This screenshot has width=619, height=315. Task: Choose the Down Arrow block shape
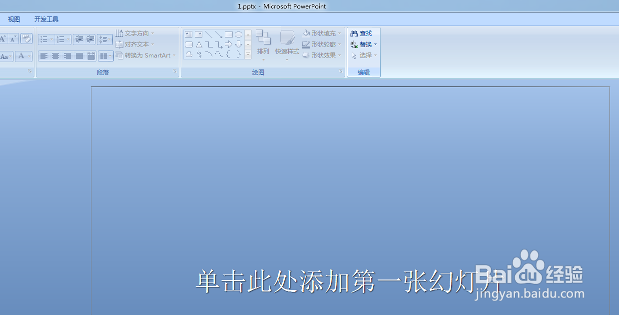(239, 44)
